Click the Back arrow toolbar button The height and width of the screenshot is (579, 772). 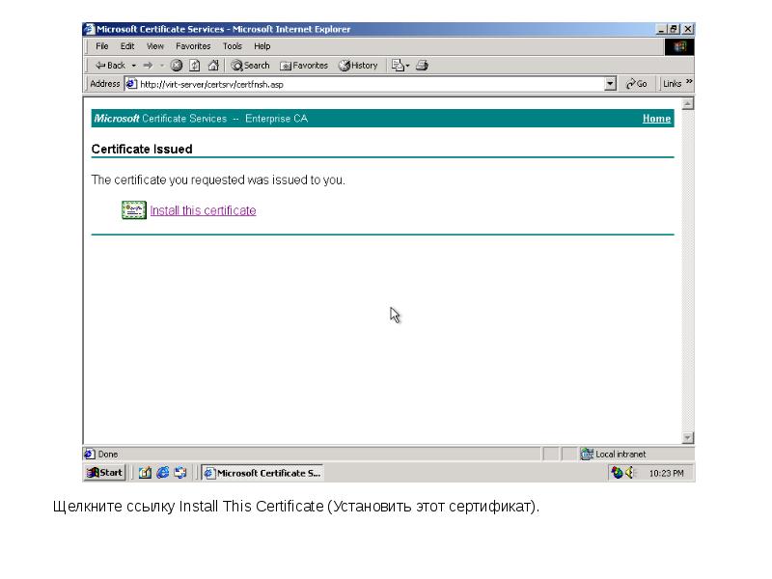(108, 66)
